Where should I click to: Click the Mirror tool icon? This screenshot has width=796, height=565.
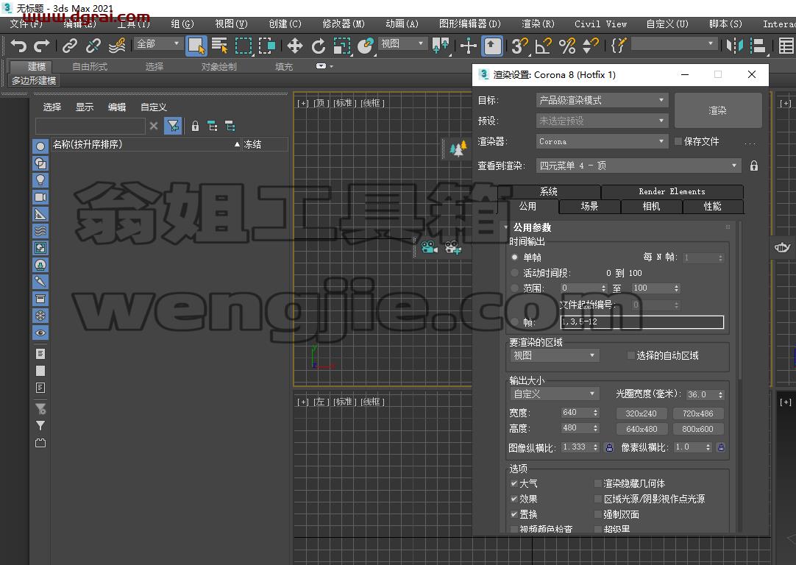coord(734,46)
